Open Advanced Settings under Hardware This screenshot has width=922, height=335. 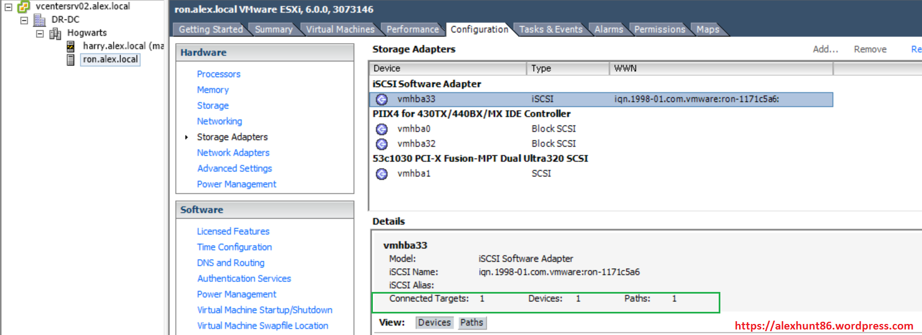click(x=234, y=168)
